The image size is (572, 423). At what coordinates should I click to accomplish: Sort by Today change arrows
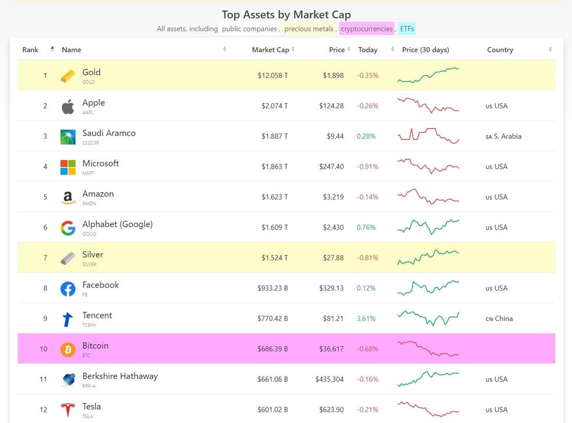click(x=393, y=49)
